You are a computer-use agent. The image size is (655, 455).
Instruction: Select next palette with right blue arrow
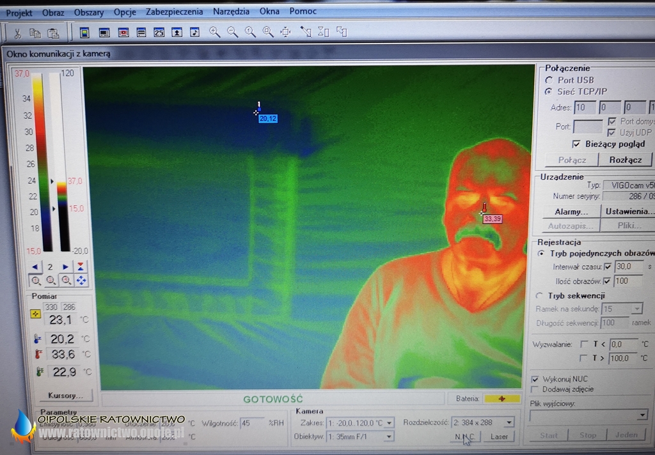click(x=66, y=267)
